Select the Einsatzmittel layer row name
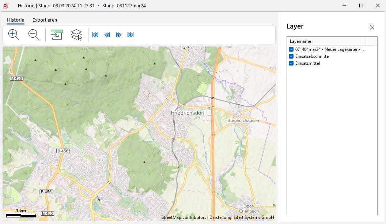 click(x=307, y=63)
